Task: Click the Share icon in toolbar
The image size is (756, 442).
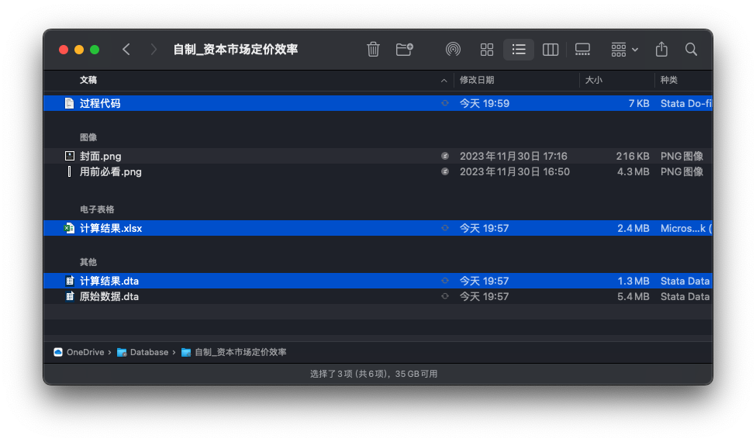Action: click(x=661, y=50)
